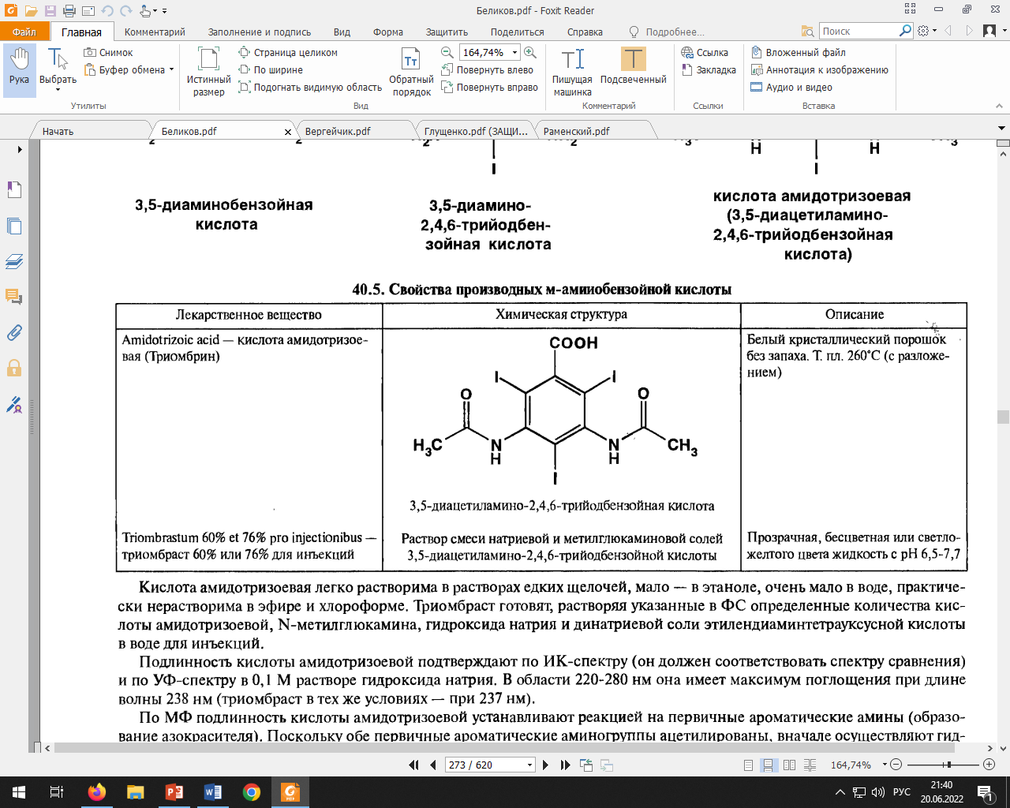The image size is (1010, 808).
Task: Rotate page with Повернуть влево
Action: (x=487, y=70)
